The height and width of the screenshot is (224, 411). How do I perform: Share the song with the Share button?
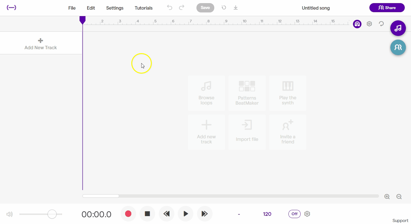click(x=387, y=8)
